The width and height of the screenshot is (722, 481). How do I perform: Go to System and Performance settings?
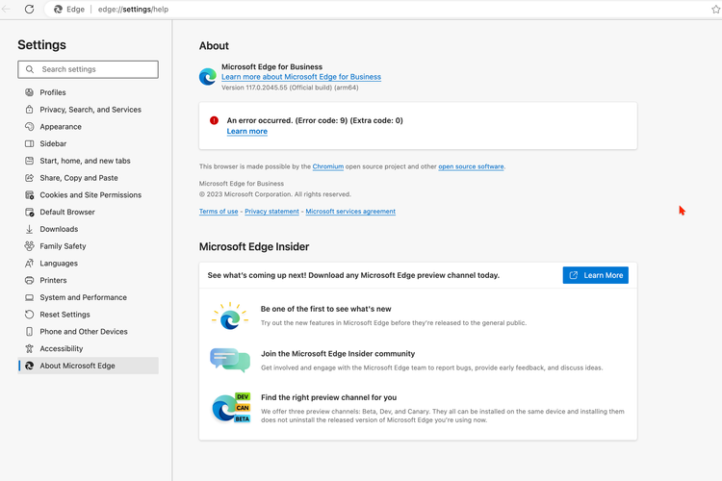pos(83,297)
